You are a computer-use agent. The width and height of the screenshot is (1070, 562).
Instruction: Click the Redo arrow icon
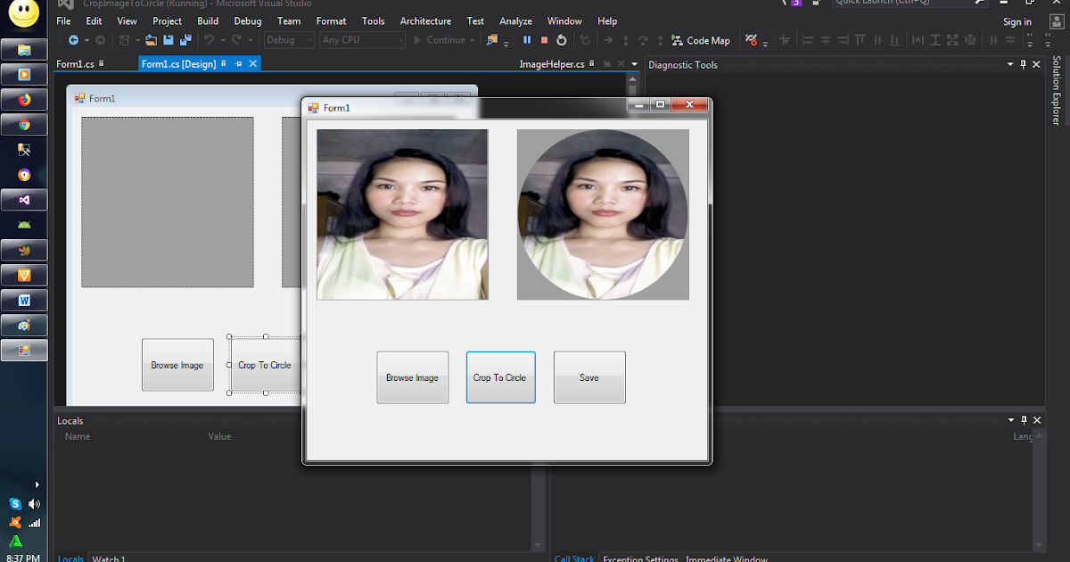[236, 40]
